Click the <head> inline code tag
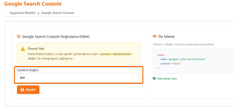This screenshot has width=234, height=109. click(169, 44)
